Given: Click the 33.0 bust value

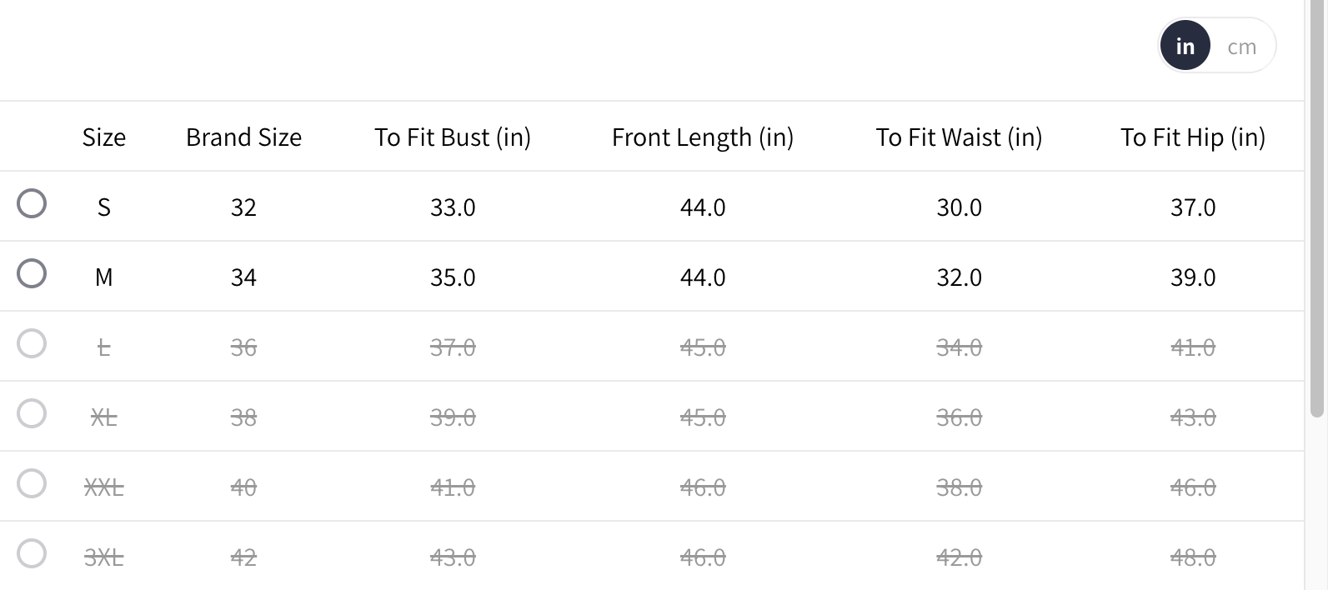Looking at the screenshot, I should point(453,207).
